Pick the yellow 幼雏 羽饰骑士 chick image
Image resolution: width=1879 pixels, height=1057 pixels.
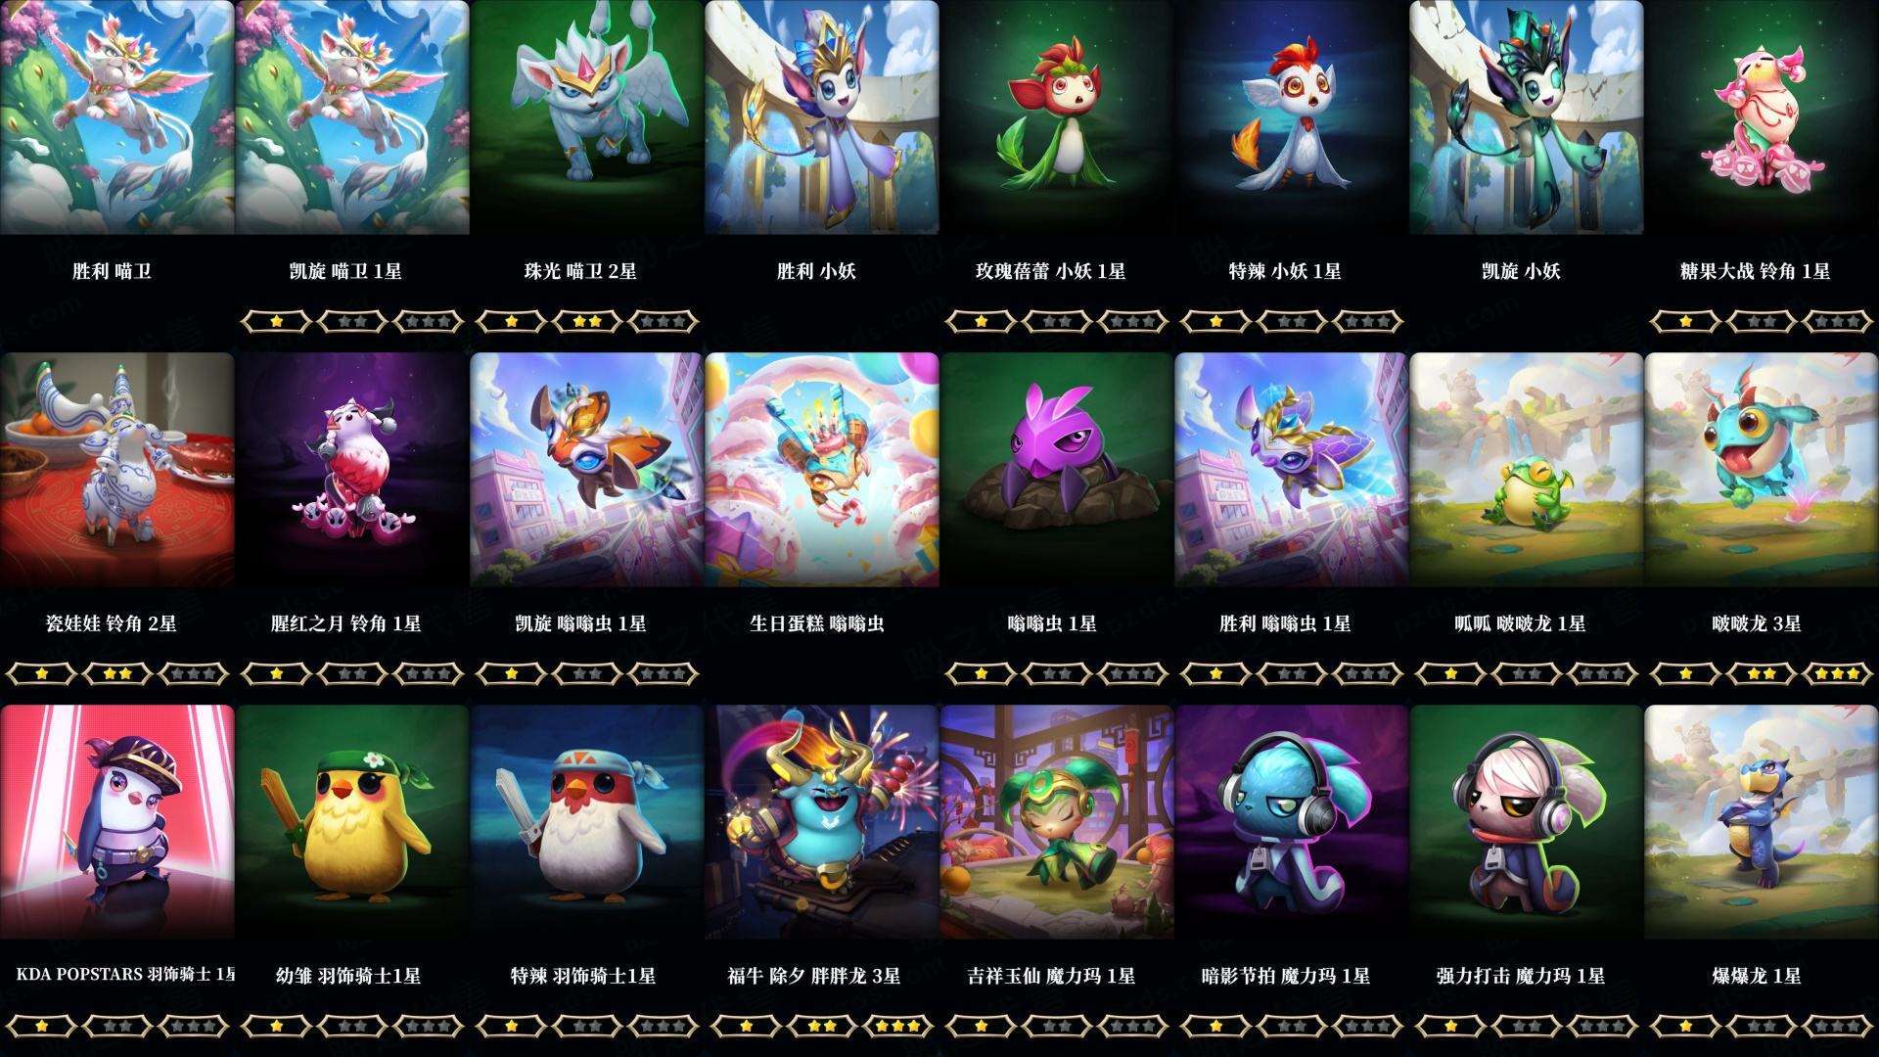point(352,822)
